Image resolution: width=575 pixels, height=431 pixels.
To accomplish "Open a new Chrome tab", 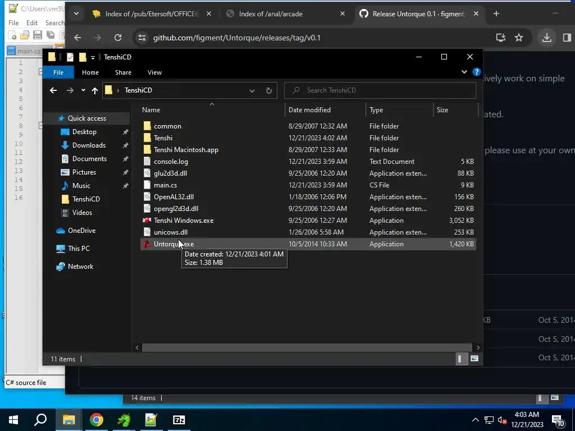I will pyautogui.click(x=496, y=13).
